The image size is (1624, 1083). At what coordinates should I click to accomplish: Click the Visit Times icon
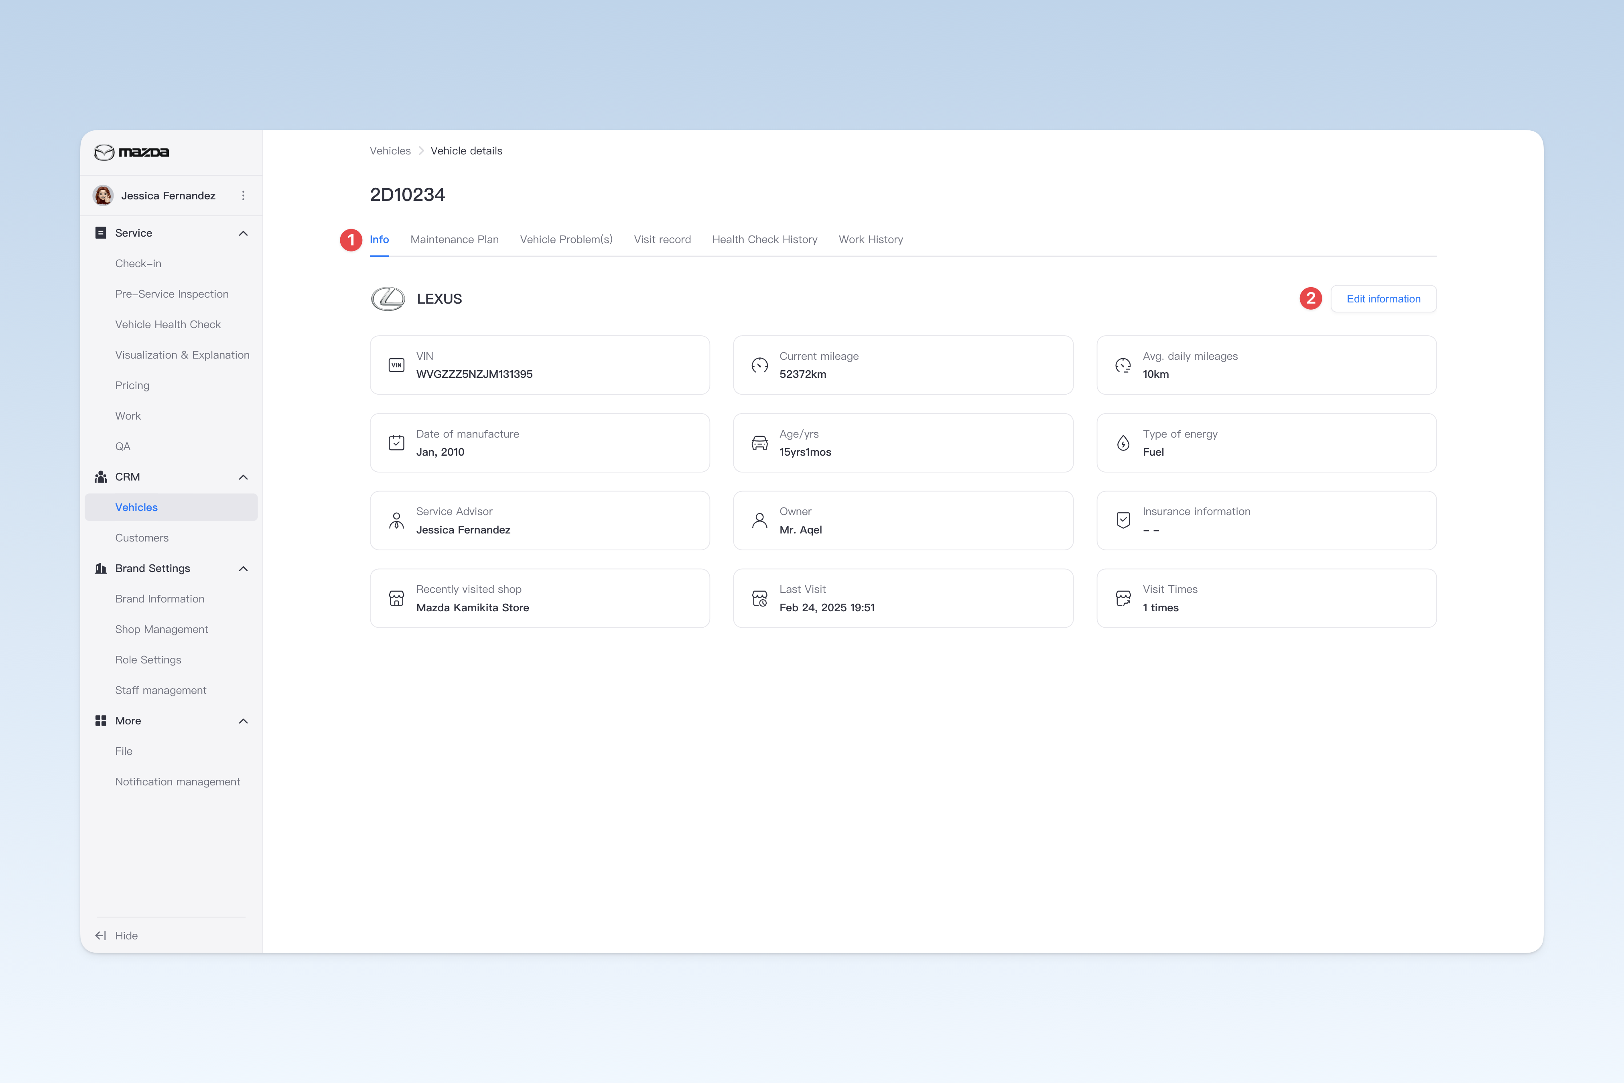click(1123, 598)
